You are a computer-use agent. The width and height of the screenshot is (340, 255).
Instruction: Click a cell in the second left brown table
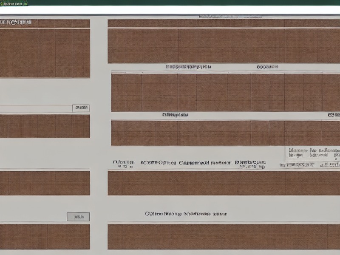(45, 126)
